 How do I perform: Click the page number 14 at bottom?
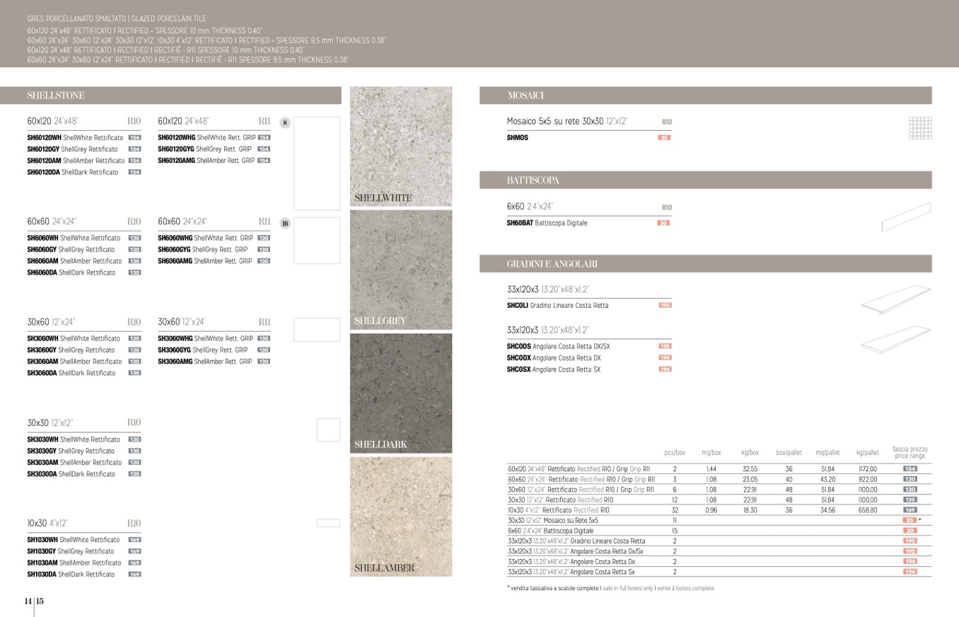28,601
